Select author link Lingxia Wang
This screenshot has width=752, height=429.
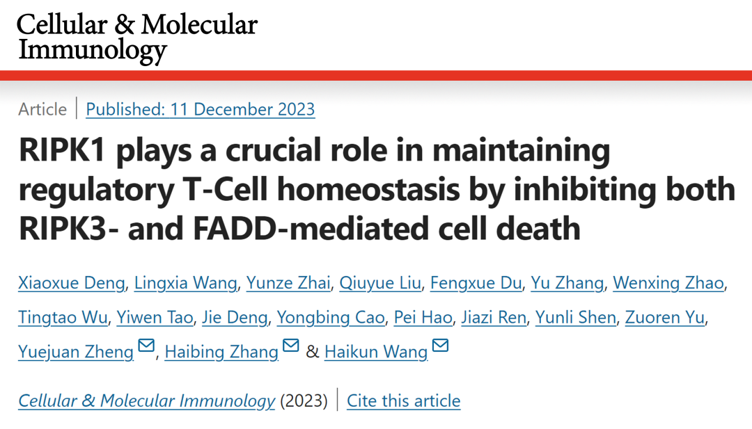[186, 283]
